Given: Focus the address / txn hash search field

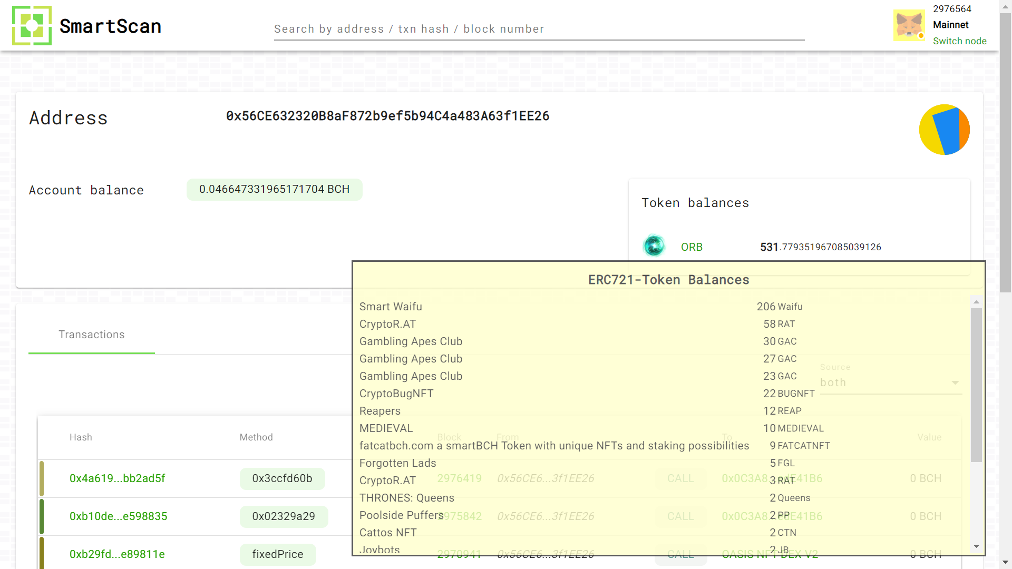Looking at the screenshot, I should [539, 29].
